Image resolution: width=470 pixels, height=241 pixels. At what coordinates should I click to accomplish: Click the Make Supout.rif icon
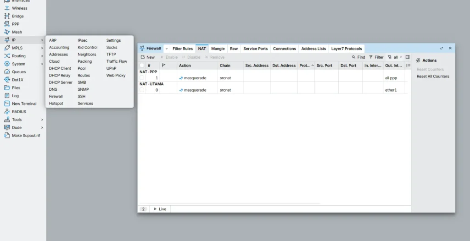[7, 135]
